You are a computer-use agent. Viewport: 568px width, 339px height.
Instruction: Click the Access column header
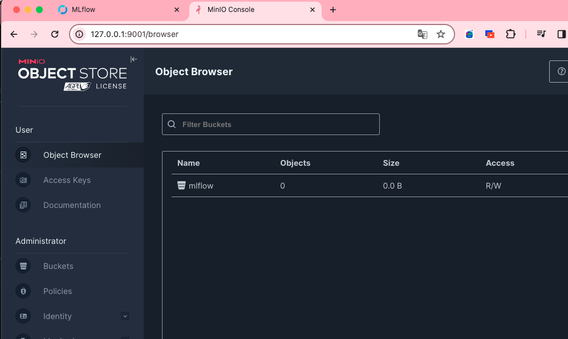pos(500,163)
